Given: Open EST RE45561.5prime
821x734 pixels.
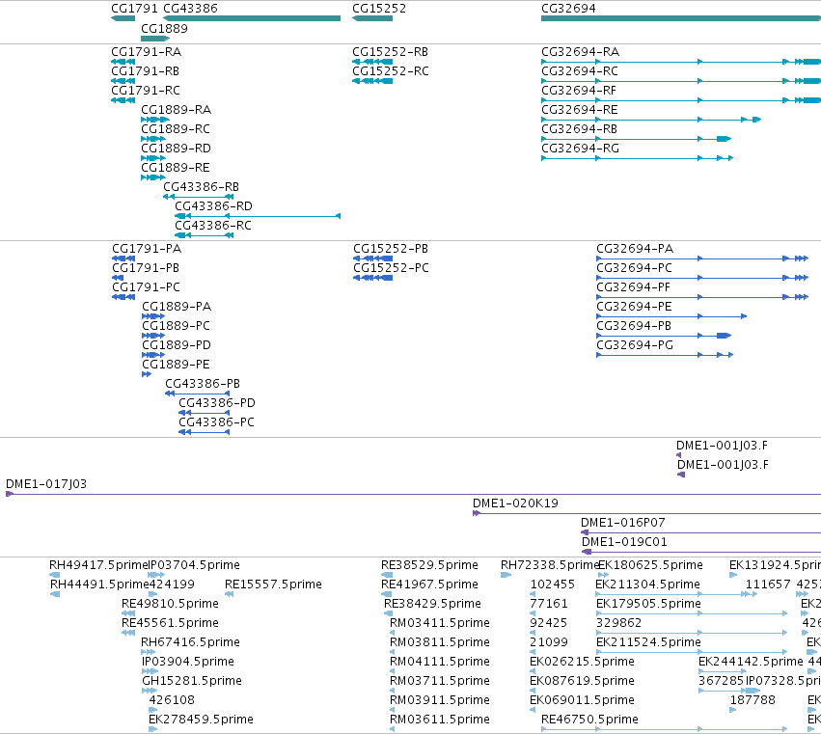Looking at the screenshot, I should [170, 623].
